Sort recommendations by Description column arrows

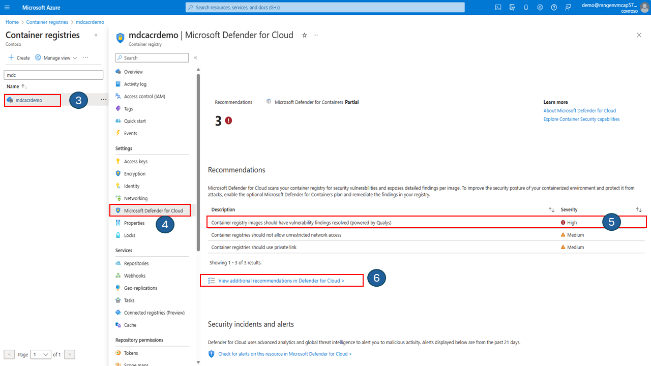[x=551, y=209]
